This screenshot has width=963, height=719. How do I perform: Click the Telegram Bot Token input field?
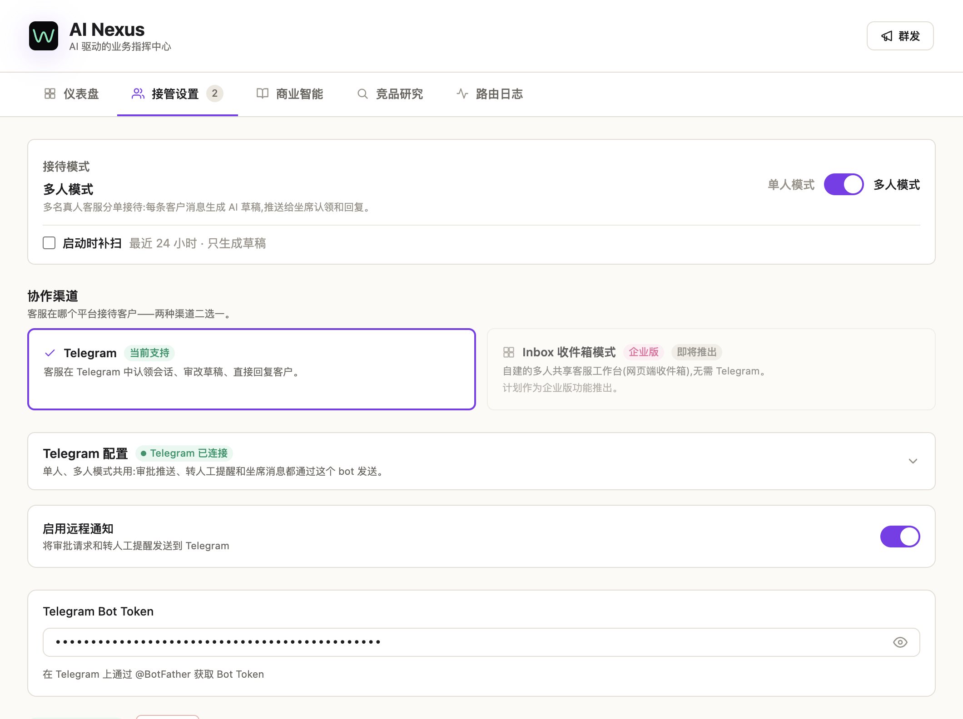pyautogui.click(x=481, y=642)
